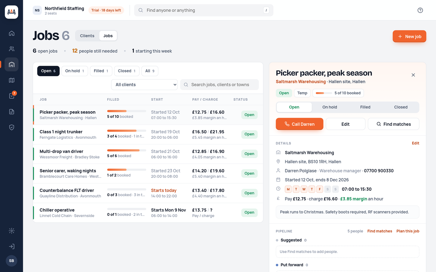Show the Filled jobs filter tab
Image resolution: width=436 pixels, height=272 pixels.
101,71
